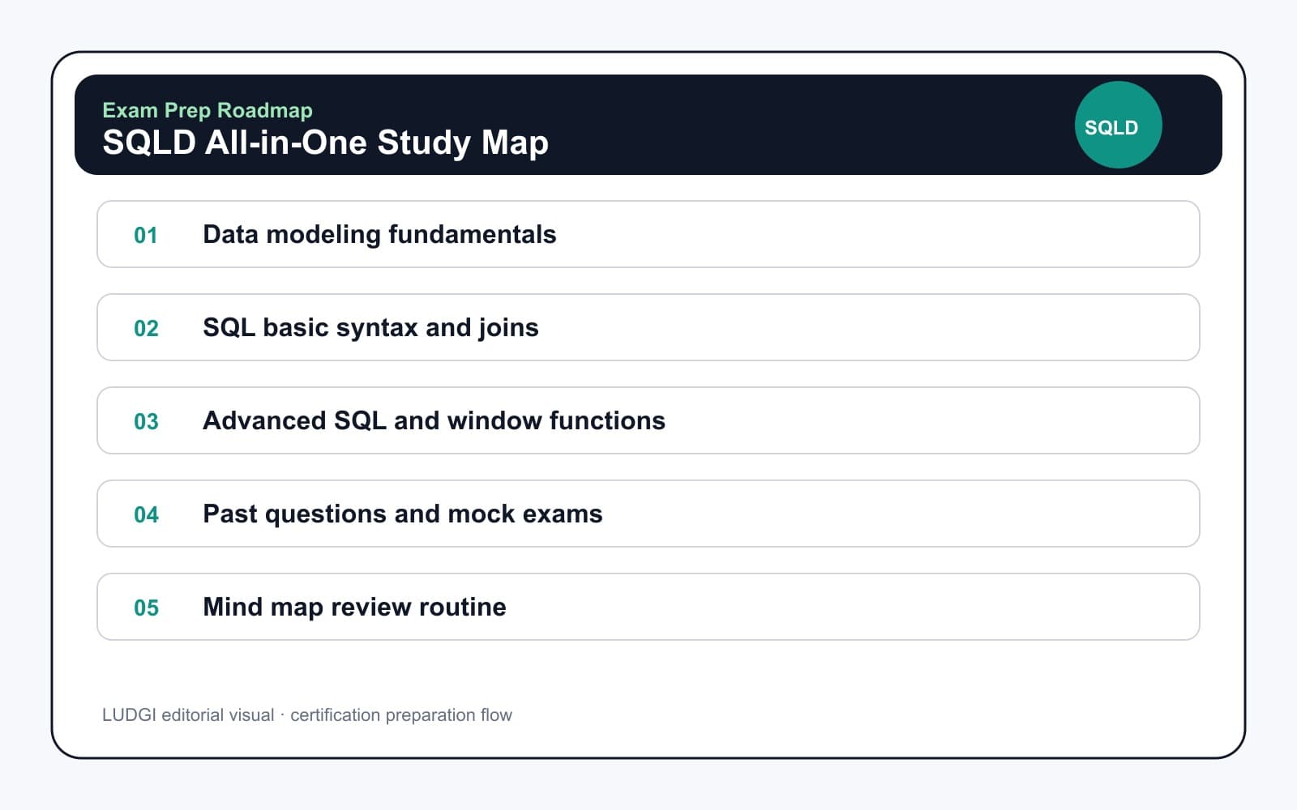Select the 04 step number

(x=146, y=514)
